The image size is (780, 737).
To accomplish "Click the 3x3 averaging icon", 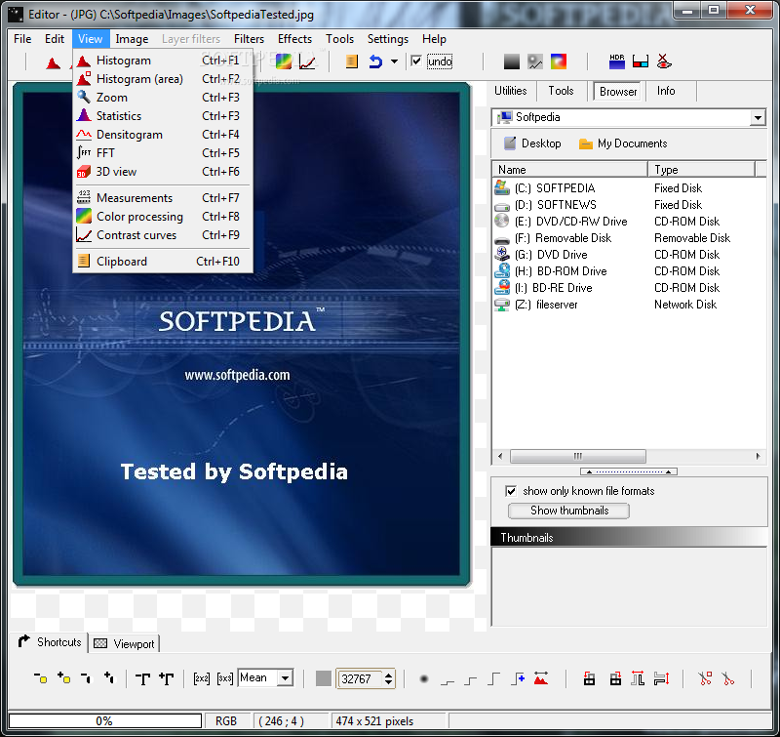I will [x=225, y=678].
